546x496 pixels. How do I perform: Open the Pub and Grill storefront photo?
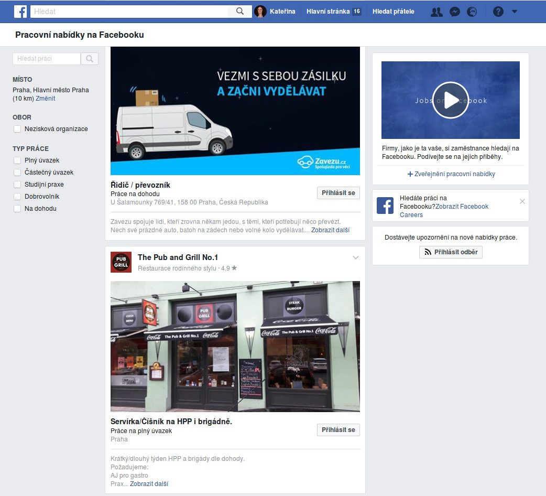point(235,347)
